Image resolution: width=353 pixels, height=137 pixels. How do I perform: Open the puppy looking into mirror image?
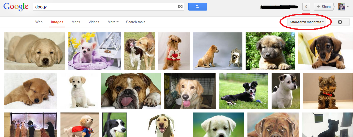[x=218, y=51]
